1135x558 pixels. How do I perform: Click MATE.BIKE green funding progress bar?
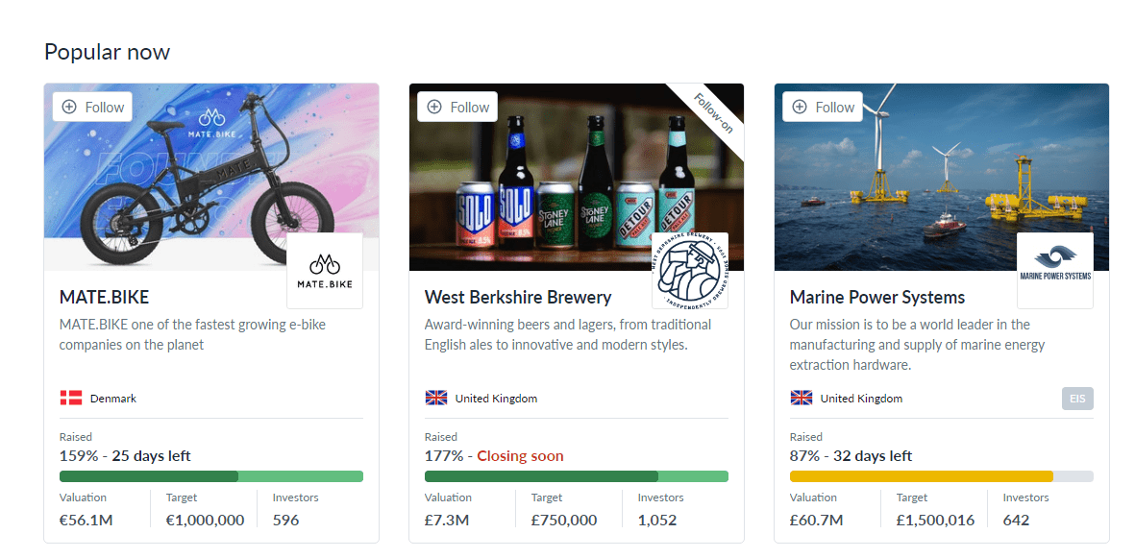(x=211, y=476)
